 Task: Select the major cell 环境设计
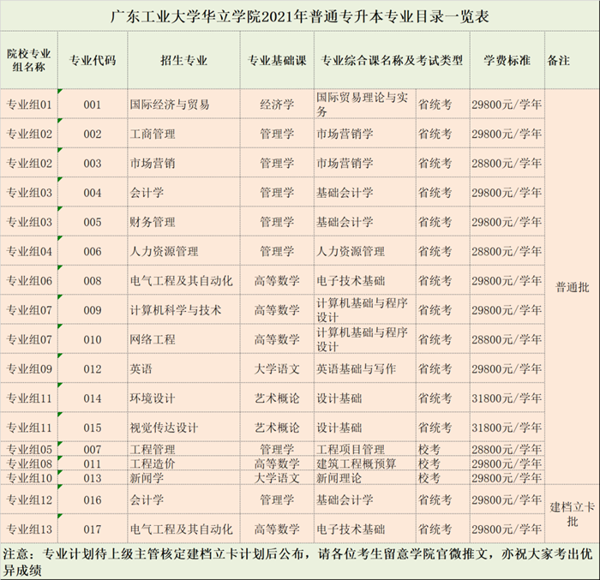(x=183, y=398)
